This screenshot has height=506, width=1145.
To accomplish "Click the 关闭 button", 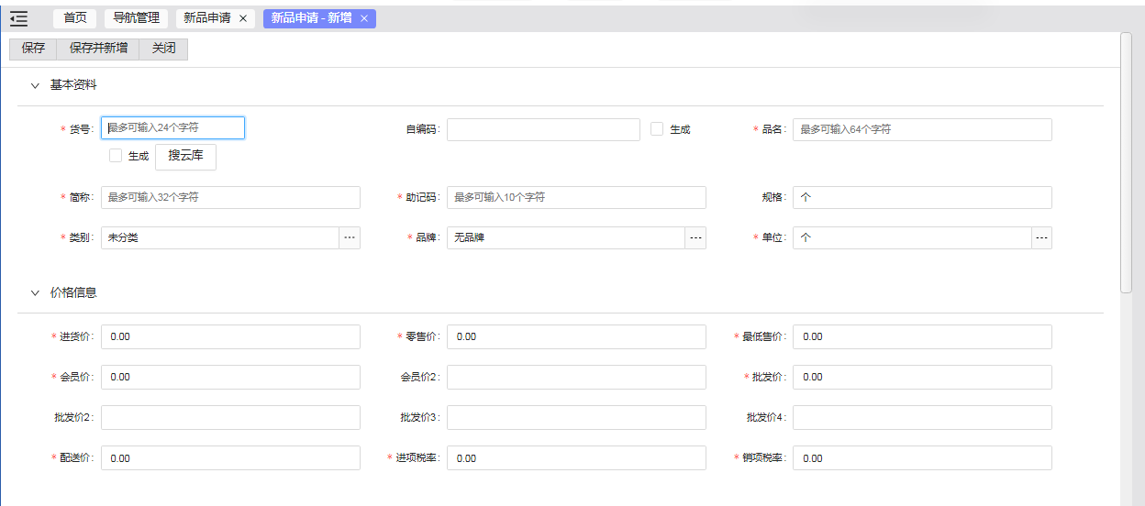I will click(x=163, y=49).
